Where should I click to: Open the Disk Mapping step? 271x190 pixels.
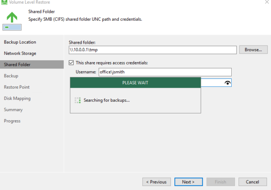coord(17,98)
